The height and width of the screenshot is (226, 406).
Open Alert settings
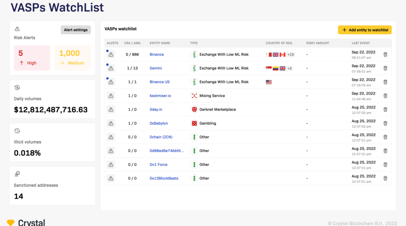pyautogui.click(x=76, y=30)
